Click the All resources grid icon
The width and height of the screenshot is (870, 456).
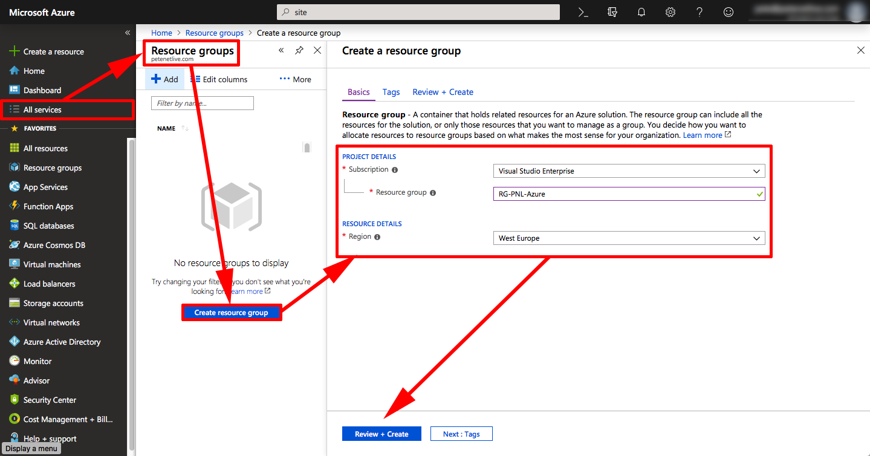pyautogui.click(x=15, y=148)
